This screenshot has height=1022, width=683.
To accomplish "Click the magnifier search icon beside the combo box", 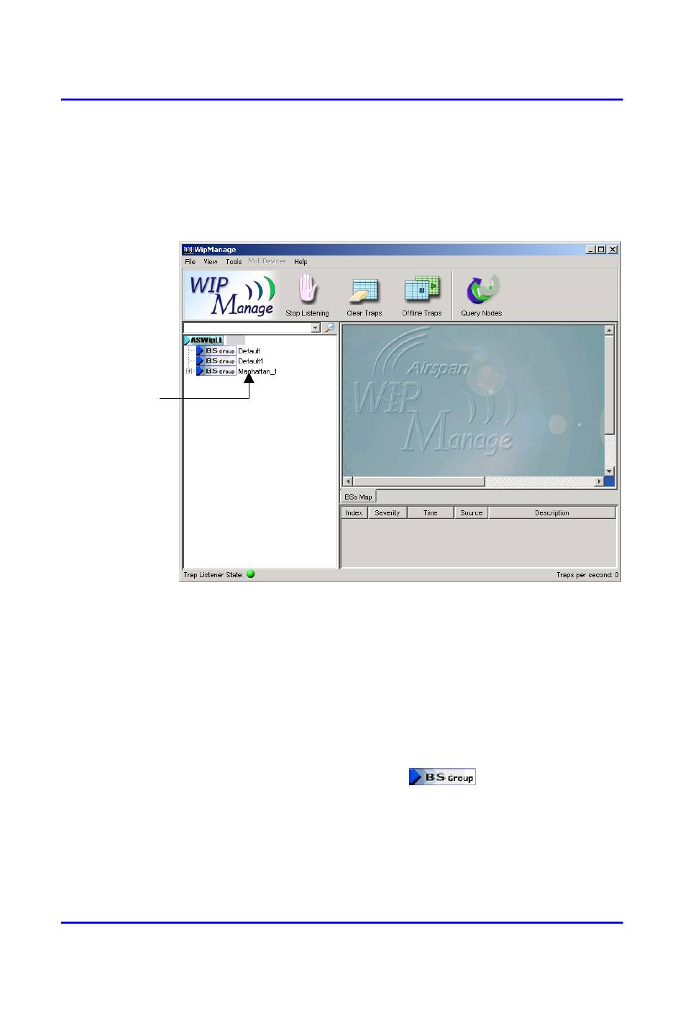I will click(329, 328).
